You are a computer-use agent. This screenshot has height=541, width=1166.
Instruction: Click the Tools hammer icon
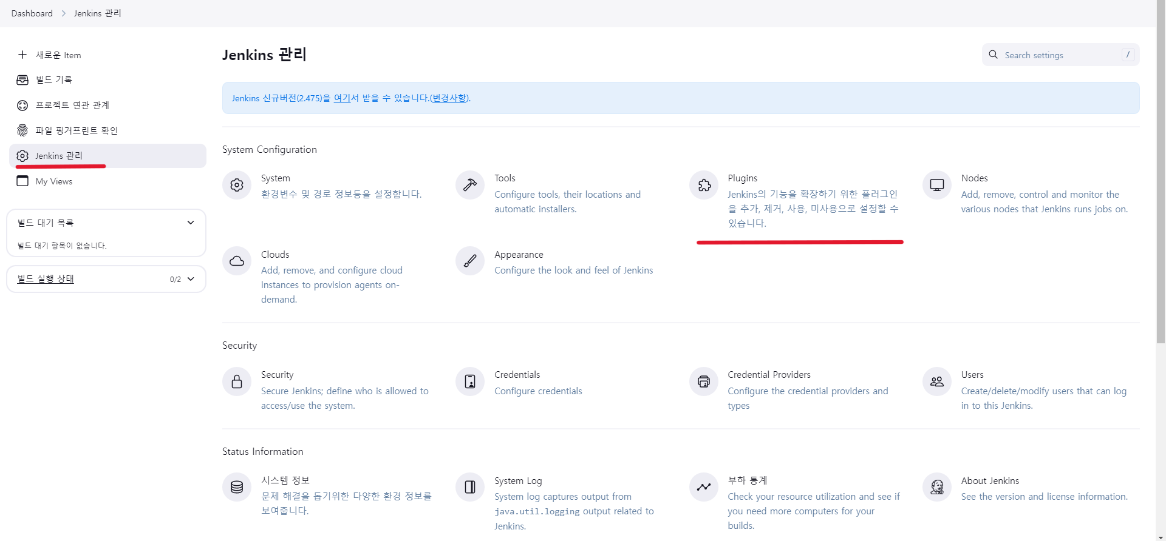(x=470, y=185)
